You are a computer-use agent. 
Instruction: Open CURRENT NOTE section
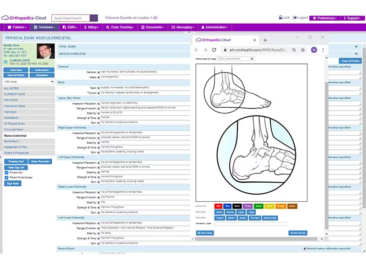(x=29, y=95)
